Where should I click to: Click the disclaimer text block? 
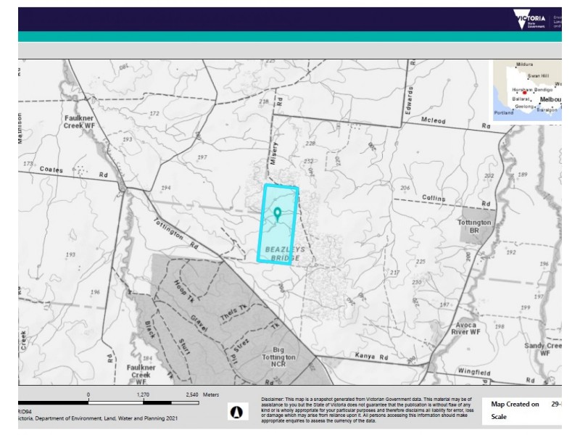coord(367,410)
